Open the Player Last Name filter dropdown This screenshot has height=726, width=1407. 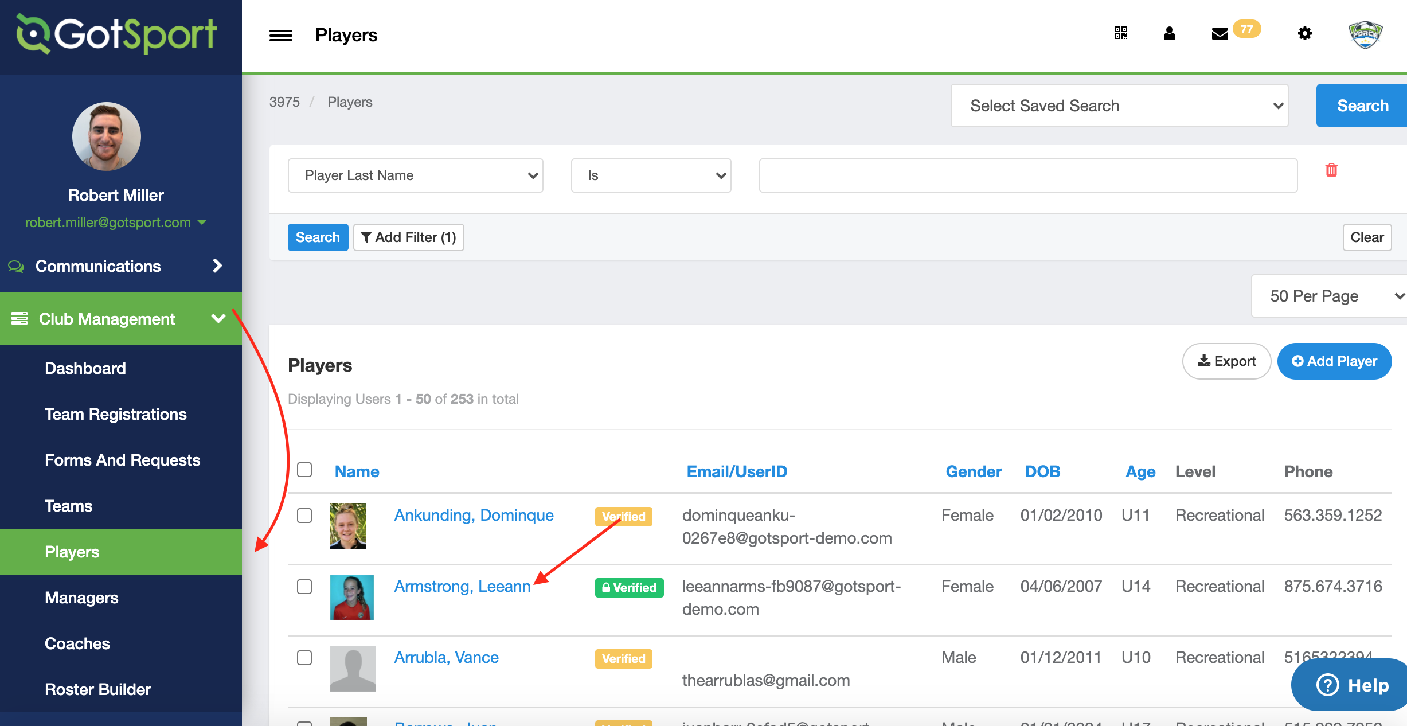coord(415,175)
